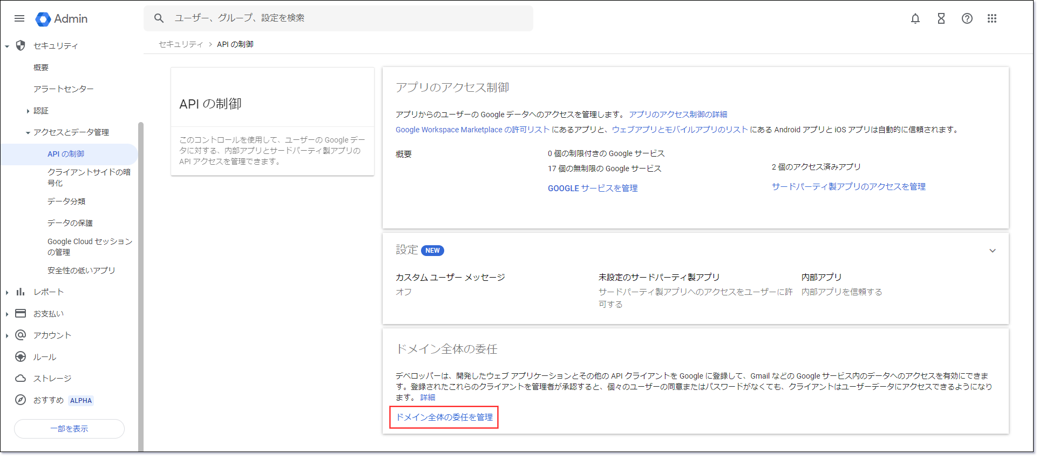
Task: Open GOOGLE サービスを管理 link
Action: tap(593, 188)
